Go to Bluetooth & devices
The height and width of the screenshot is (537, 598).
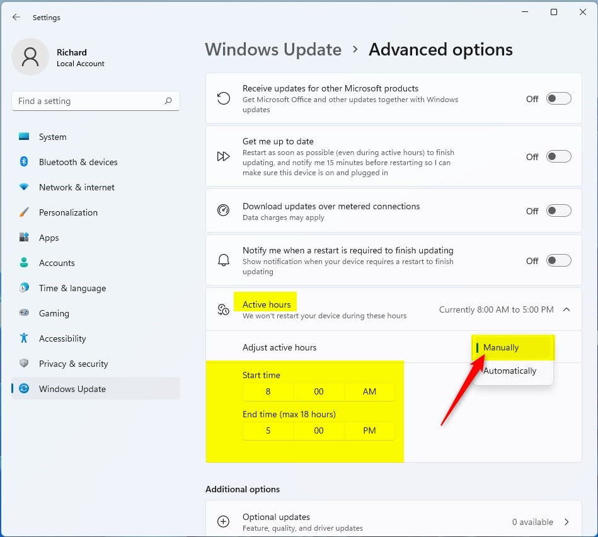[x=96, y=162]
